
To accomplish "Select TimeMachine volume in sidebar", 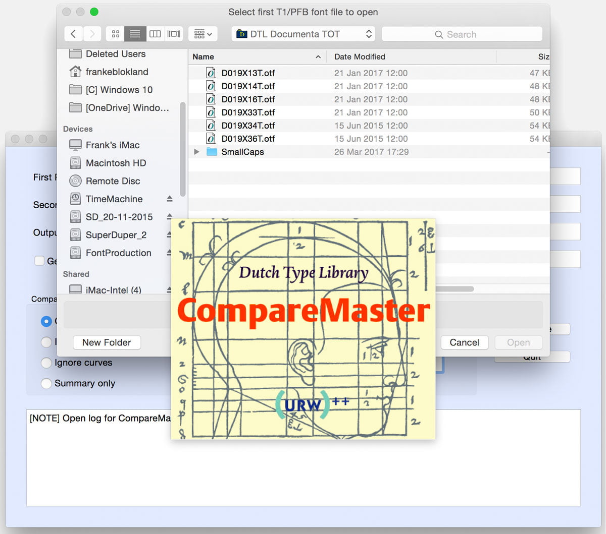I will coord(114,199).
